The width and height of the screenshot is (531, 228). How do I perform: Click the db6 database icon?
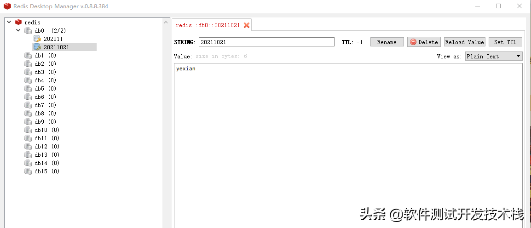[28, 97]
